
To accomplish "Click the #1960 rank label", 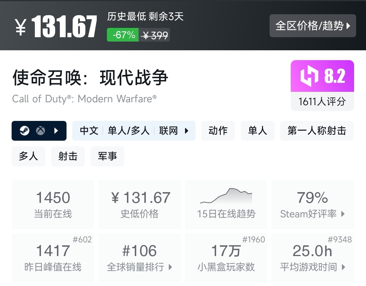I will (x=254, y=239).
